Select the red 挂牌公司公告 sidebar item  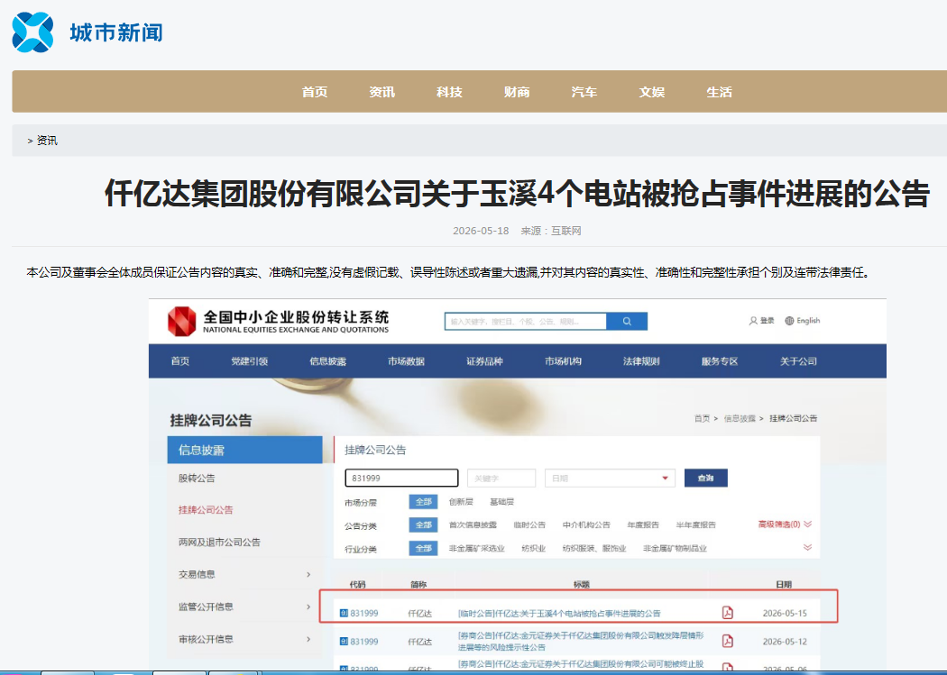(206, 510)
